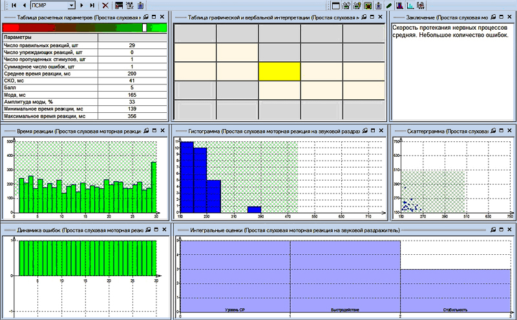
Task: Click the tallest blue bar in the Гистограмма chart
Action: click(187, 177)
